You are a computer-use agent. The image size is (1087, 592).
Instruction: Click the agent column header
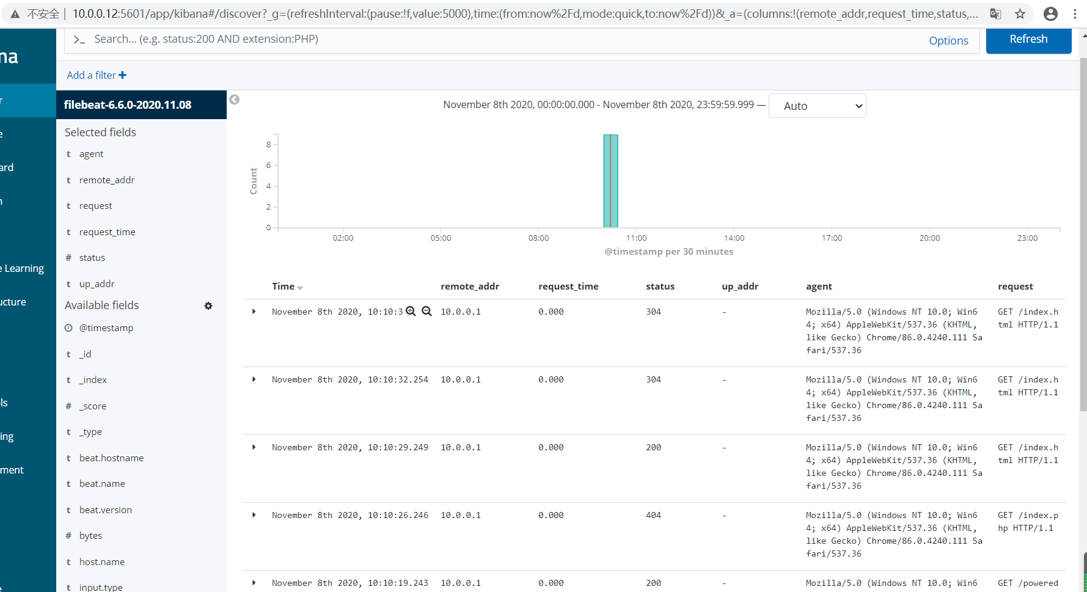pos(819,287)
